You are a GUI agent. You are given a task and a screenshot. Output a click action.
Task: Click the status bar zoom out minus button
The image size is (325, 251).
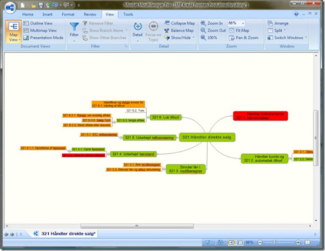coord(260,242)
